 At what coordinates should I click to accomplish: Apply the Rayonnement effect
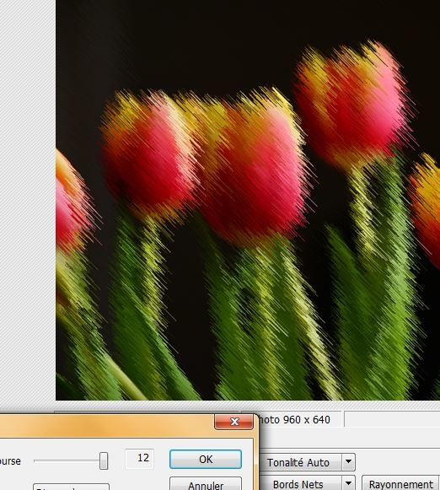point(400,483)
